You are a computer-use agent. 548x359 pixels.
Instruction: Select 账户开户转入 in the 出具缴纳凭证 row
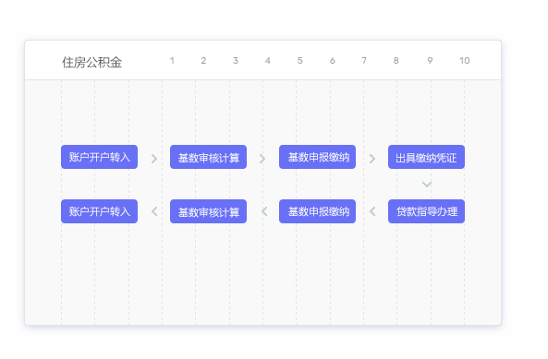pyautogui.click(x=99, y=157)
